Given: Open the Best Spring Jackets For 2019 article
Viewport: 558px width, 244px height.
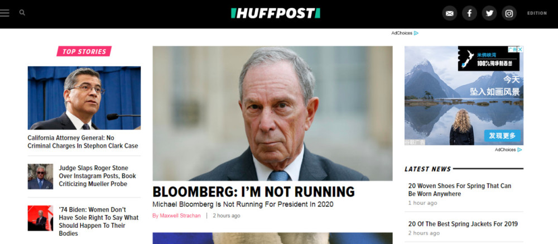Looking at the screenshot, I should tap(463, 224).
